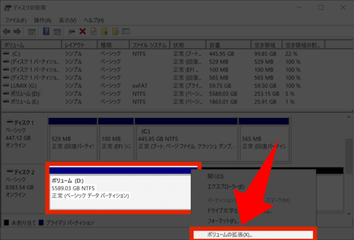Image resolution: width=354 pixels, height=240 pixels.
Task: Click the scroll-up arrow of disk pane
Action: (349, 117)
